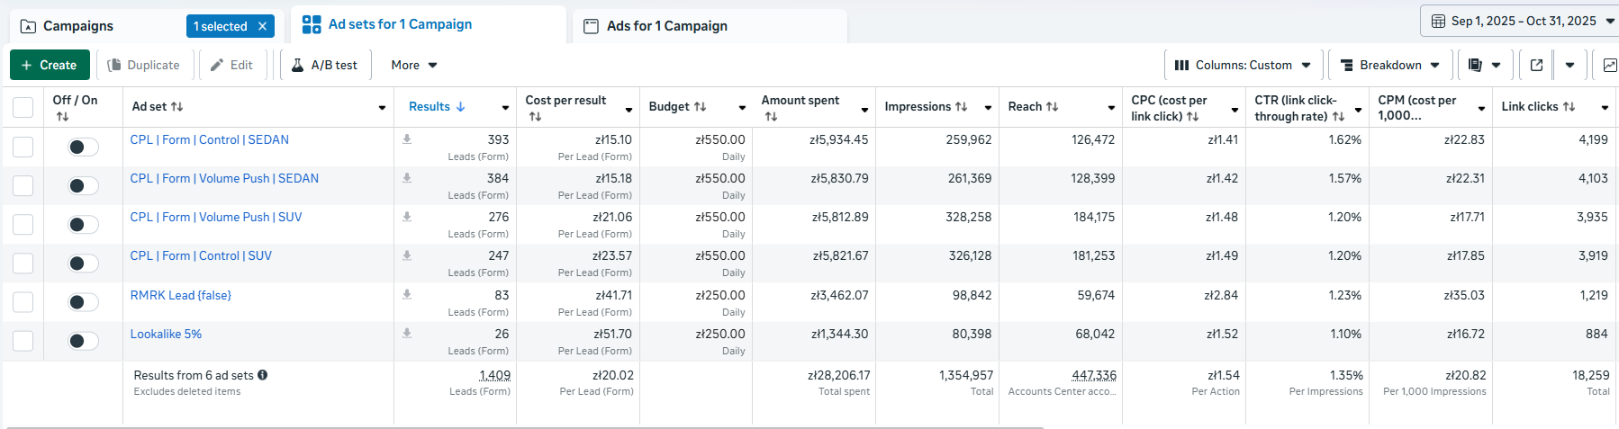
Task: Open the More dropdown menu
Action: [414, 65]
